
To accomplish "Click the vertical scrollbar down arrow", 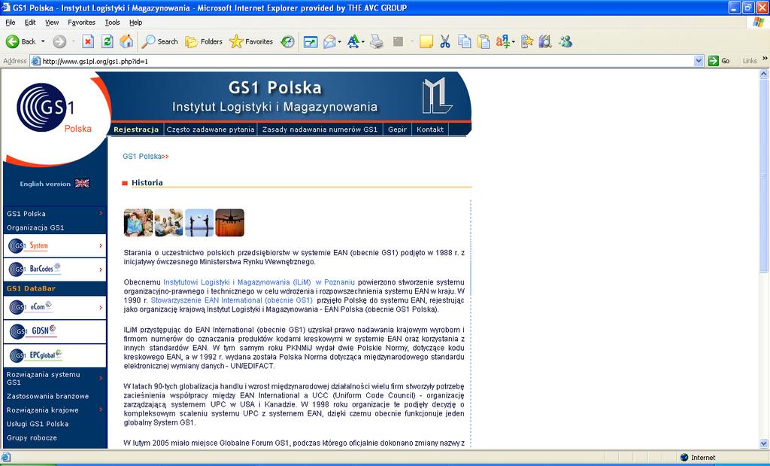I will (764, 443).
